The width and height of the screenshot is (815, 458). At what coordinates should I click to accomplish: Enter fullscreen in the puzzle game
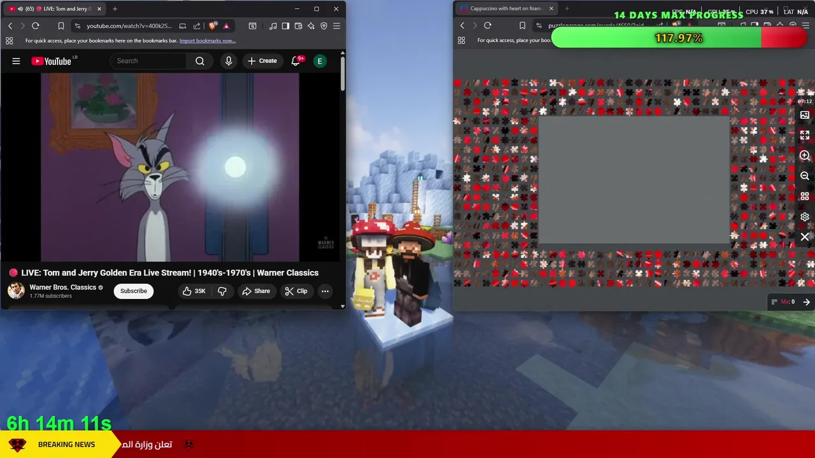point(805,135)
